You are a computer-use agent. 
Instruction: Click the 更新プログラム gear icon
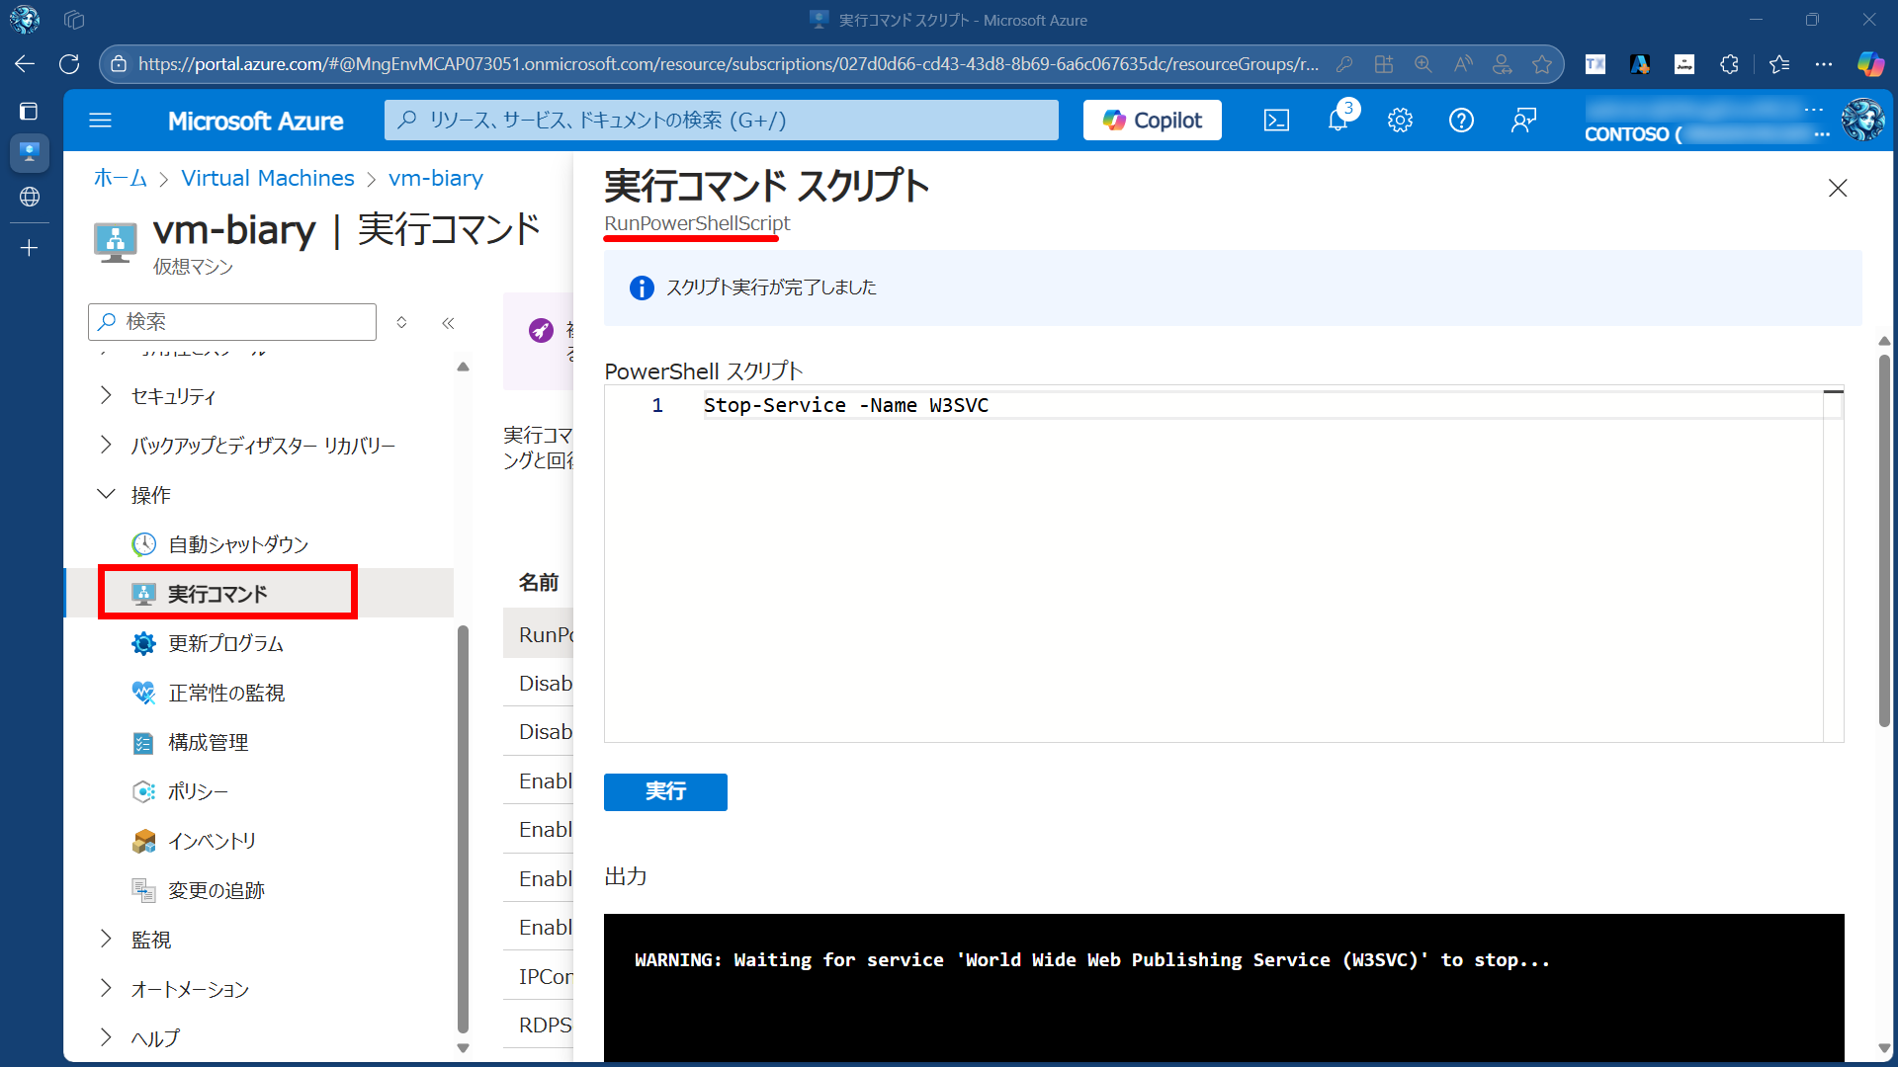[144, 643]
